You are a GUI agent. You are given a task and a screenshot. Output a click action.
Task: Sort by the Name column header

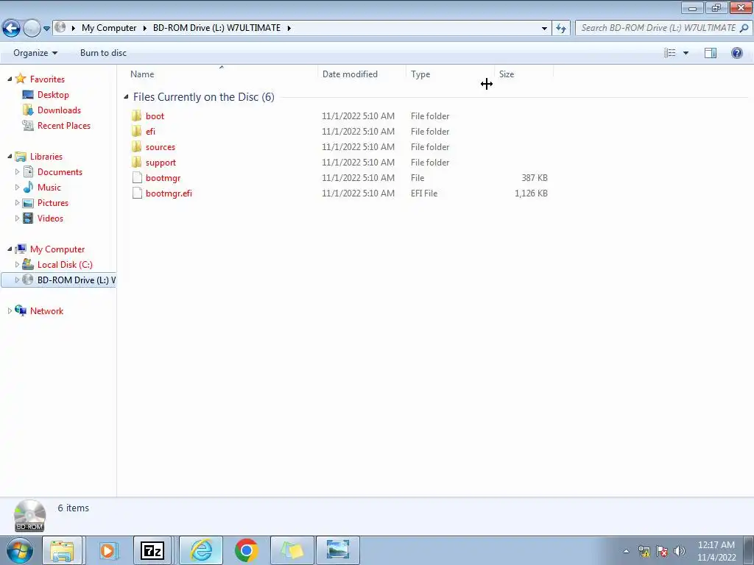click(221, 74)
